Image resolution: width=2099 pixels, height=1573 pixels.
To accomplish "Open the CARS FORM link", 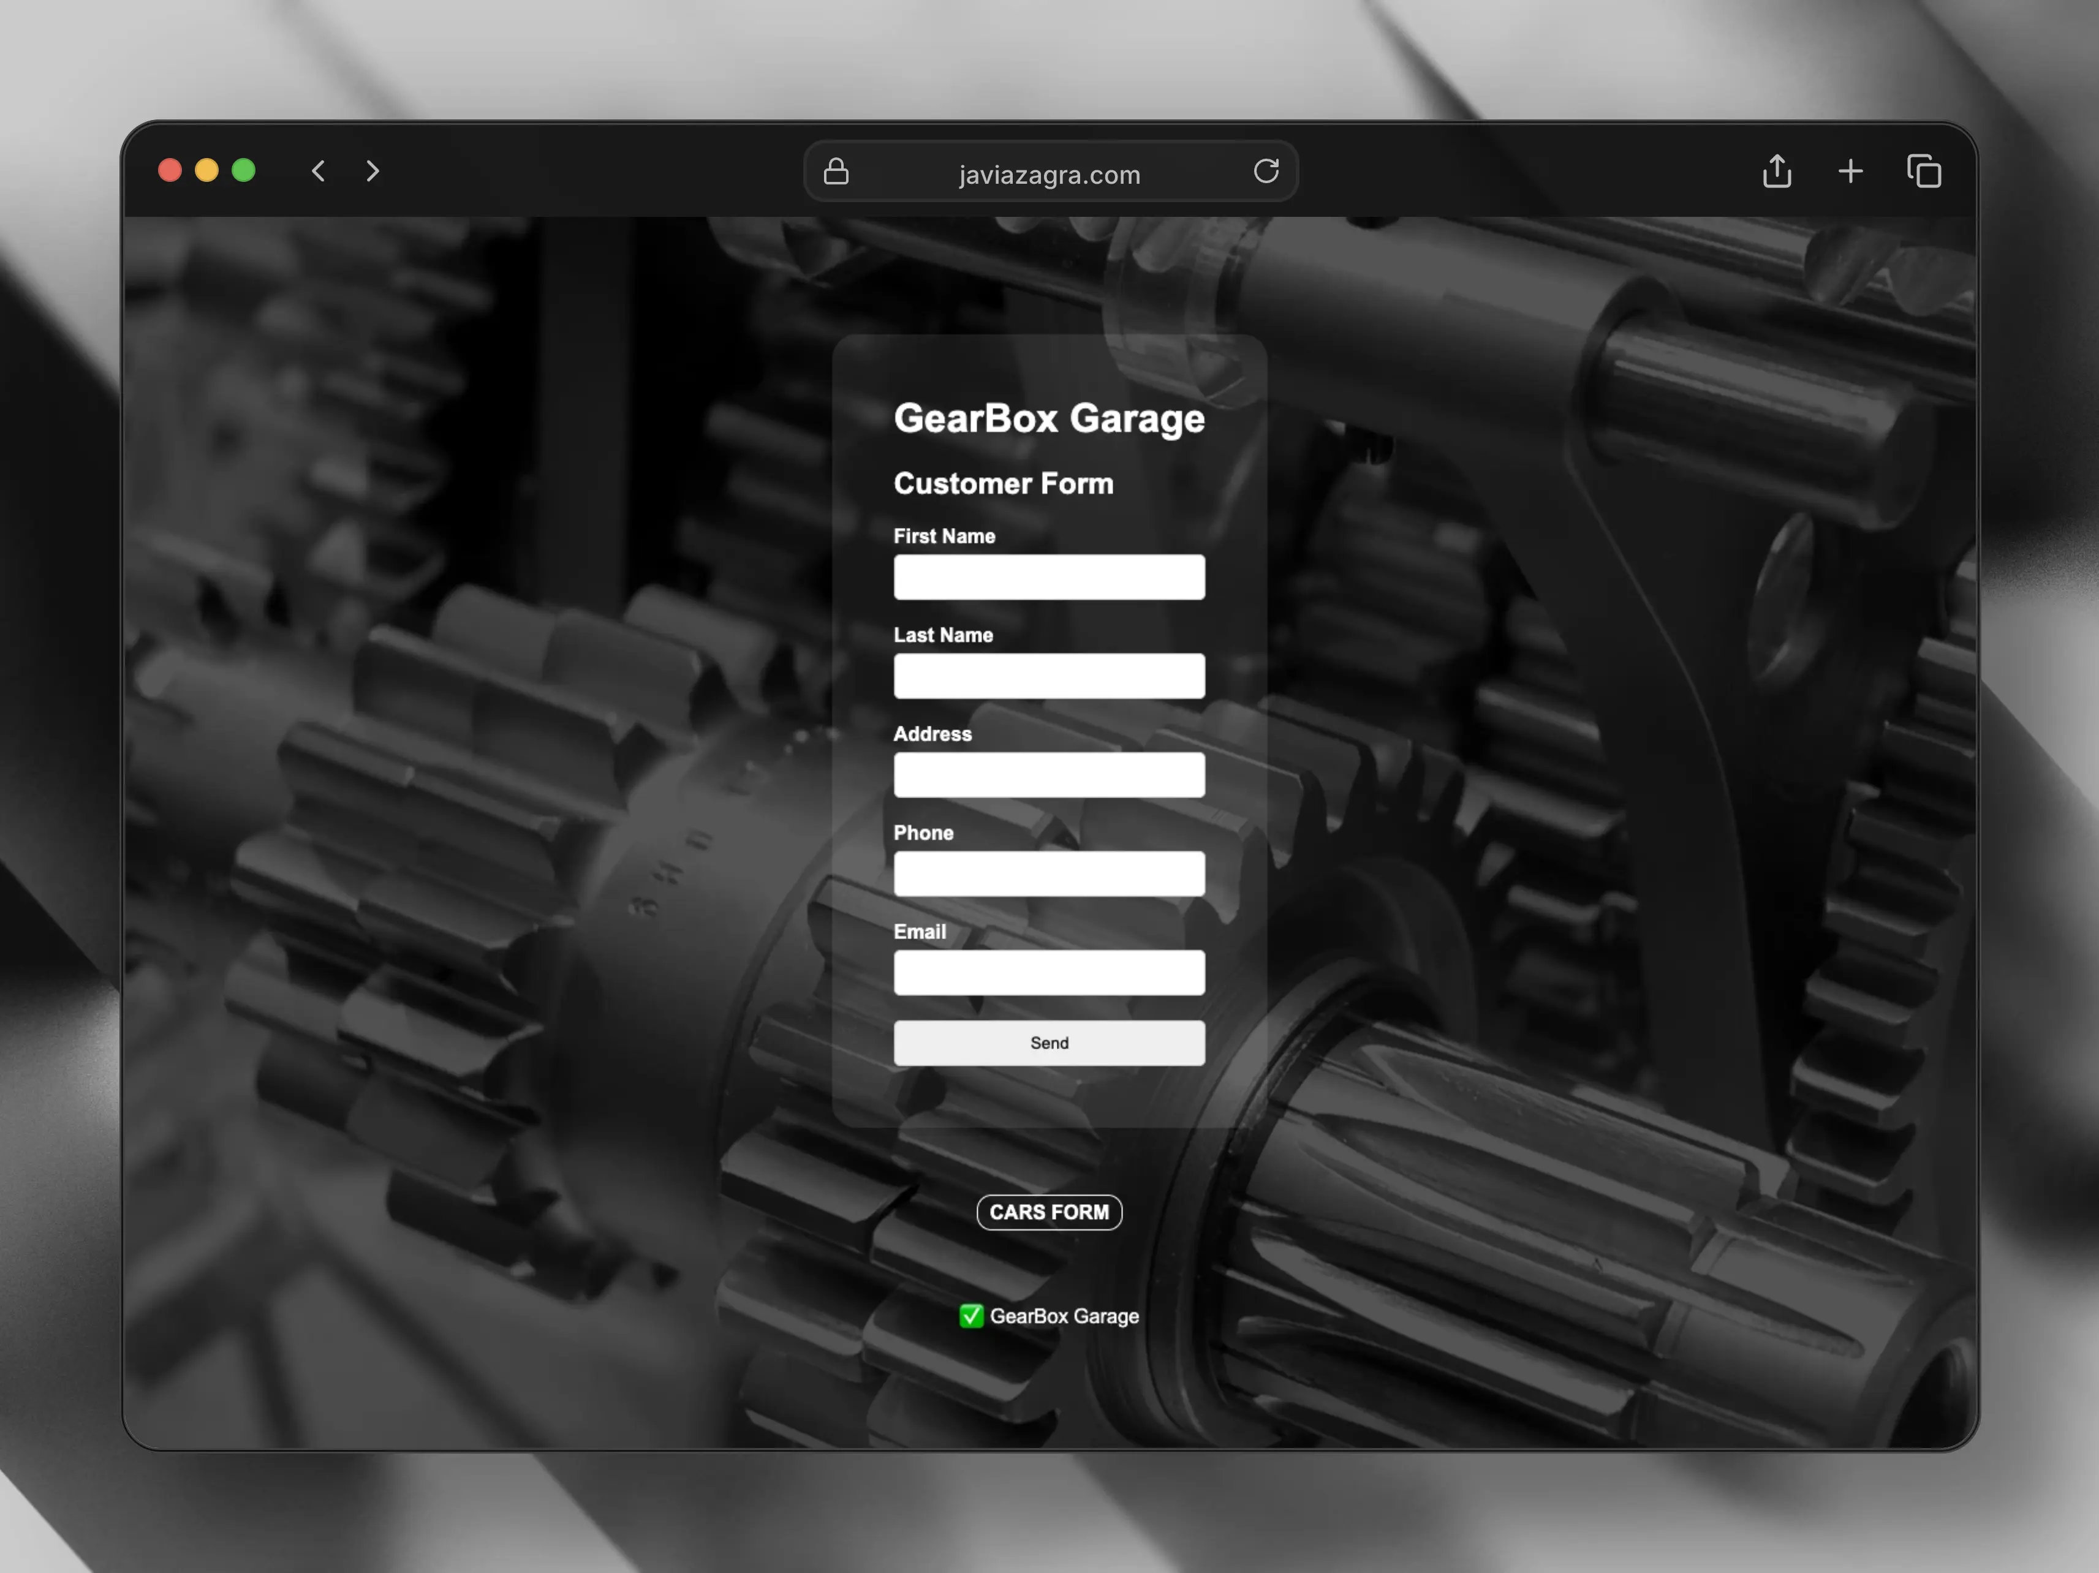I will coord(1048,1212).
